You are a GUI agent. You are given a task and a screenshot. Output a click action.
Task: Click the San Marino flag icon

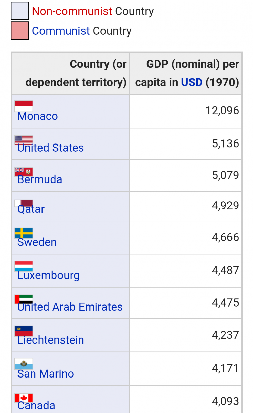pyautogui.click(x=24, y=364)
